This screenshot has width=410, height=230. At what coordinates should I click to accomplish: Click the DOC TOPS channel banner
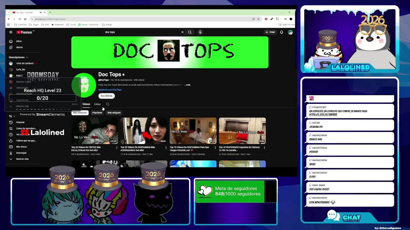click(170, 52)
